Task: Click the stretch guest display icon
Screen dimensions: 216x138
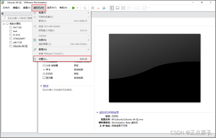Action: [x=145, y=8]
